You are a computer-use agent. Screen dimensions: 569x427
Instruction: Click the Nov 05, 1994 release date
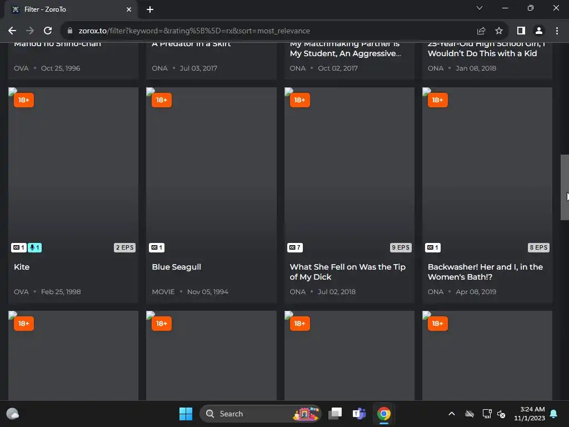pyautogui.click(x=208, y=292)
